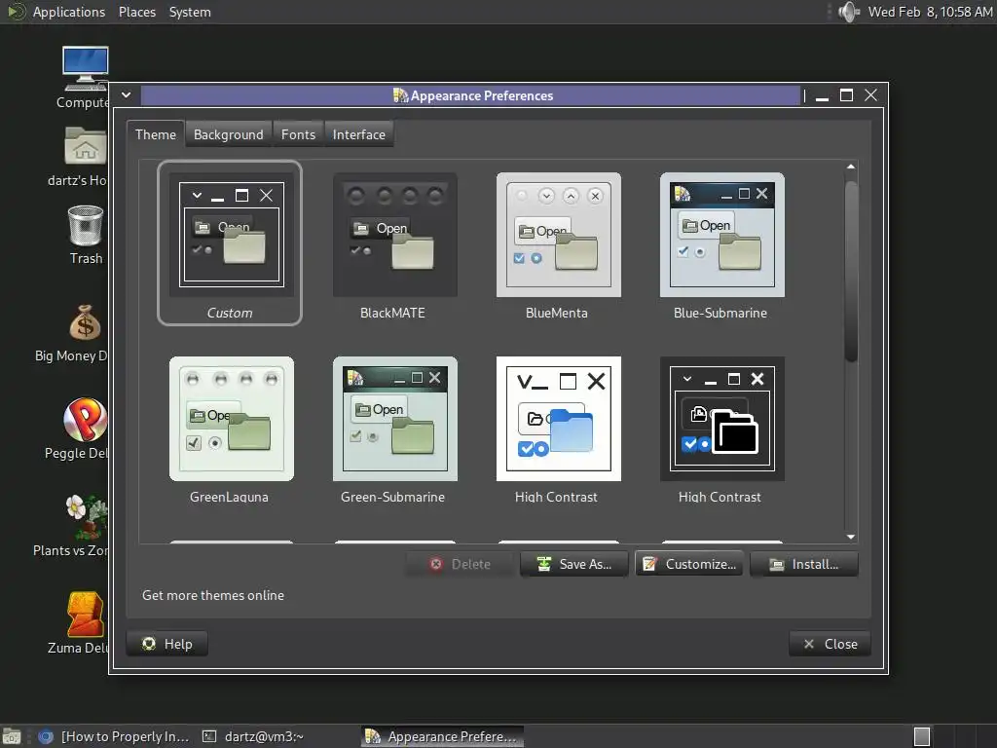Image resolution: width=997 pixels, height=748 pixels.
Task: Open the window menu arrow in titlebar
Action: tap(127, 95)
